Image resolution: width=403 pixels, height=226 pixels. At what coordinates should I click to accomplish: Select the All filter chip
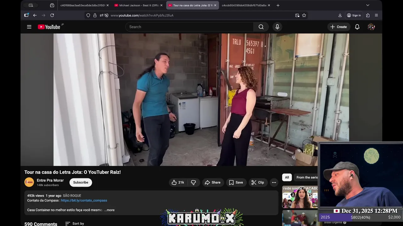point(287,177)
